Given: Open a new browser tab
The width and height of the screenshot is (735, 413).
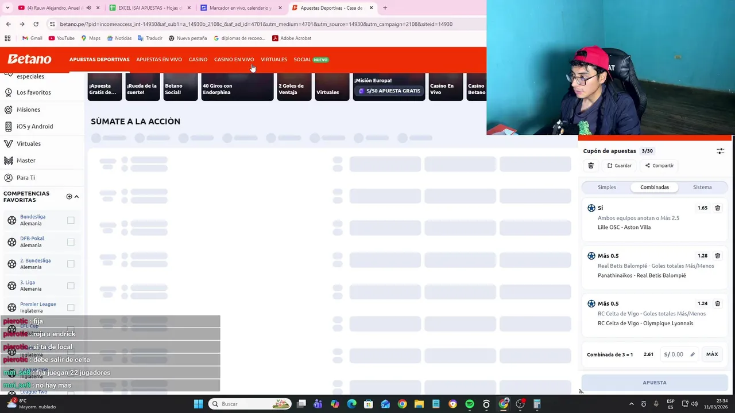Looking at the screenshot, I should coord(385,8).
